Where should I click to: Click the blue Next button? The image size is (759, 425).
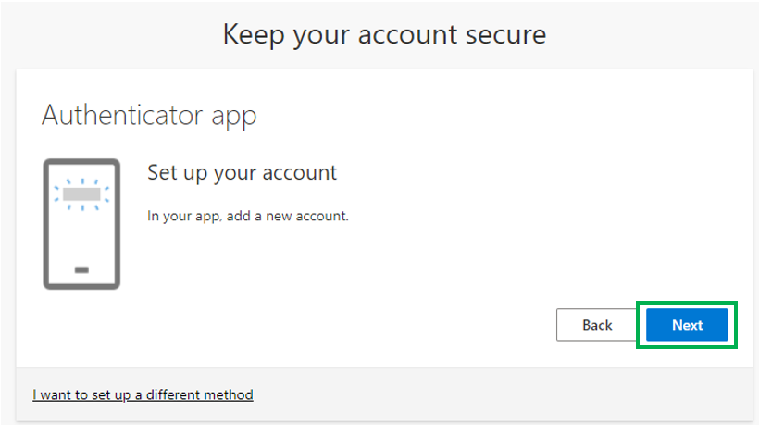click(x=687, y=325)
